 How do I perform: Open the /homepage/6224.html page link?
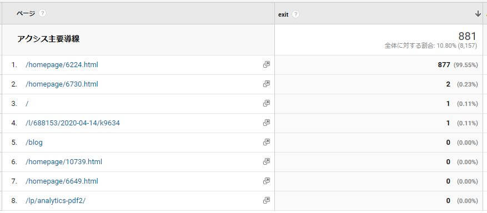[x=62, y=65]
